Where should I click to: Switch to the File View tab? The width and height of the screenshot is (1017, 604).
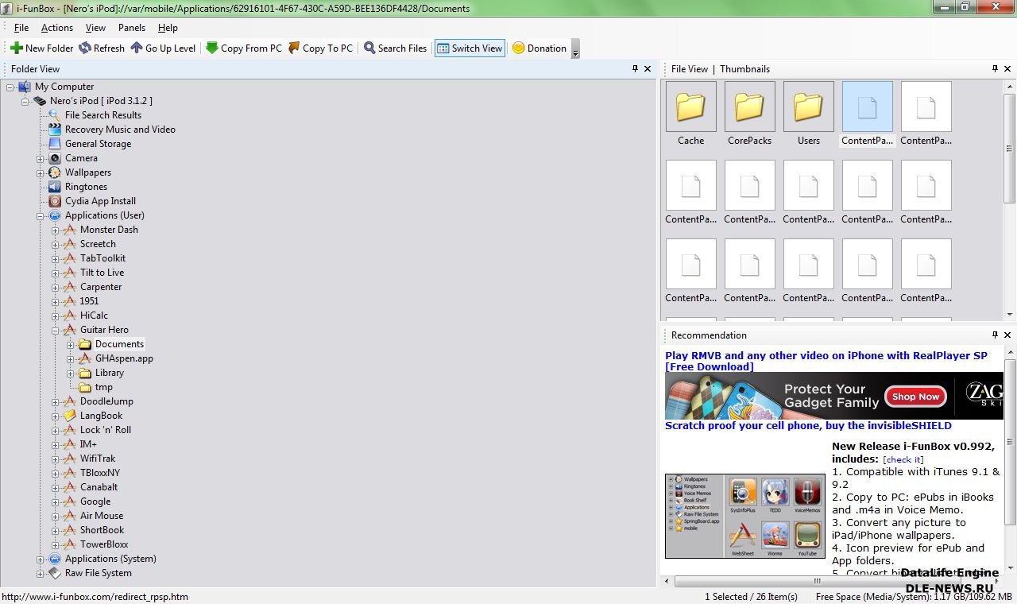pos(689,69)
